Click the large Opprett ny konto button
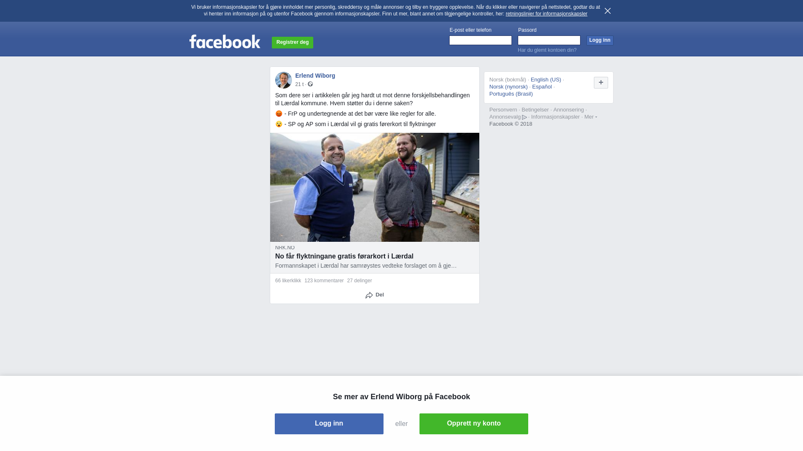The image size is (803, 451). [474, 424]
